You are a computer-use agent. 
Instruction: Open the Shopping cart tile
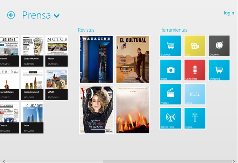pyautogui.click(x=219, y=70)
